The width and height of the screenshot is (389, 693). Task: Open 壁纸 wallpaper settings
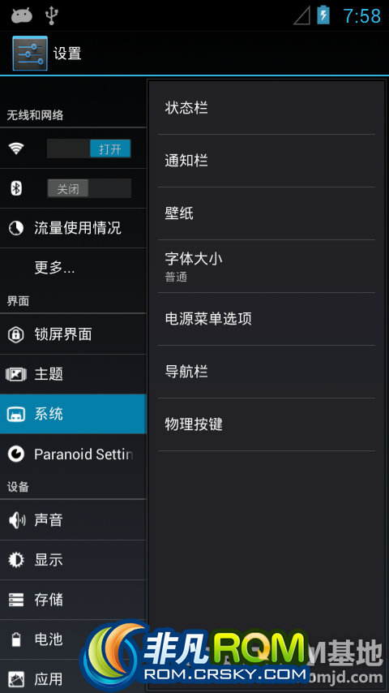click(x=267, y=213)
